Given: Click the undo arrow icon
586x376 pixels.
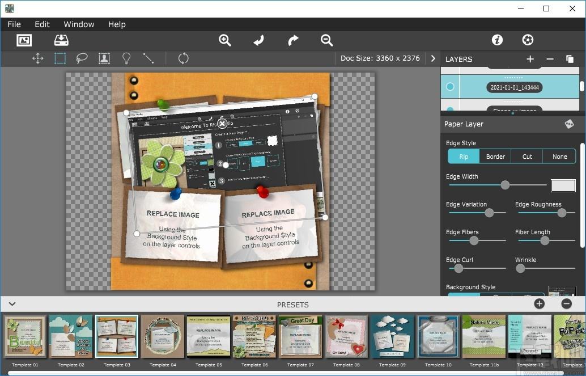Looking at the screenshot, I should tap(258, 40).
